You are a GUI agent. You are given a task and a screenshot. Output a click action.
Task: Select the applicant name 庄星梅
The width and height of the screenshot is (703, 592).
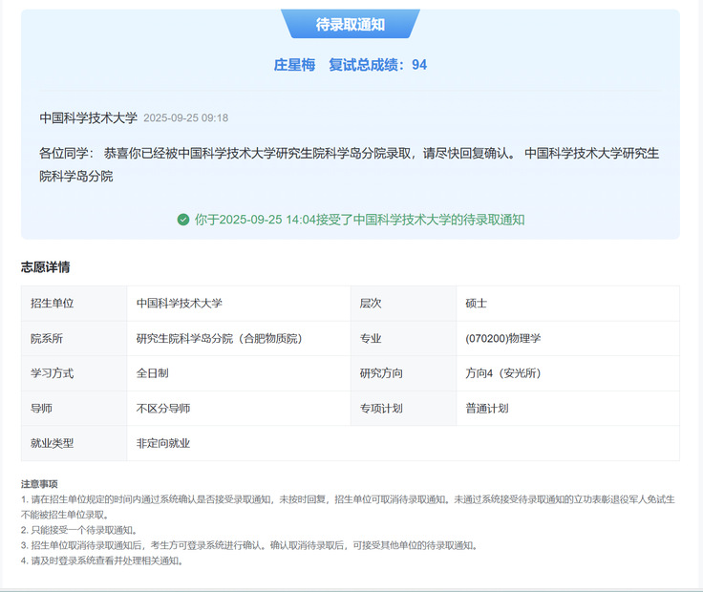pos(294,65)
